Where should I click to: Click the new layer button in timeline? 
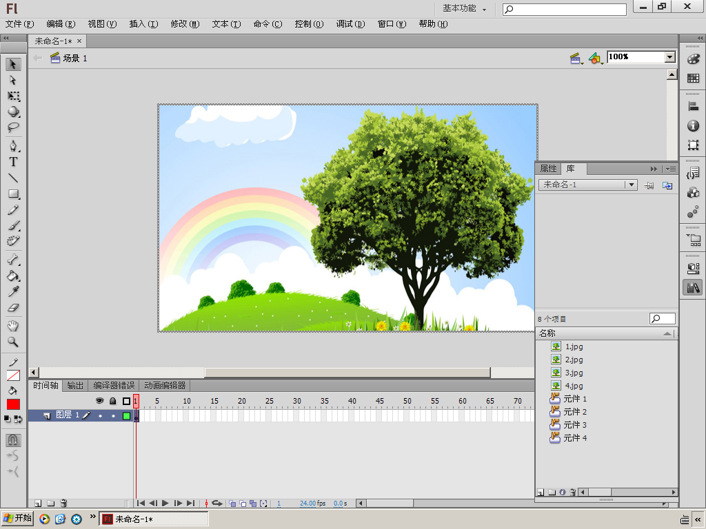[x=39, y=504]
